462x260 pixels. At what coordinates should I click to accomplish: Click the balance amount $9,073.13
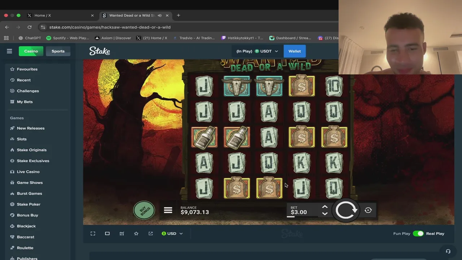[195, 212]
